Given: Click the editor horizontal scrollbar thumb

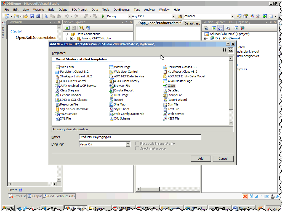Looking at the screenshot, I should [150, 189].
